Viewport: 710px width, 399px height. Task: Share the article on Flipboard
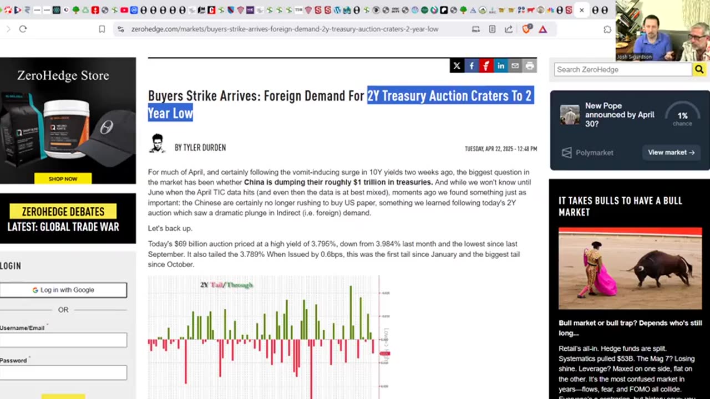click(486, 66)
